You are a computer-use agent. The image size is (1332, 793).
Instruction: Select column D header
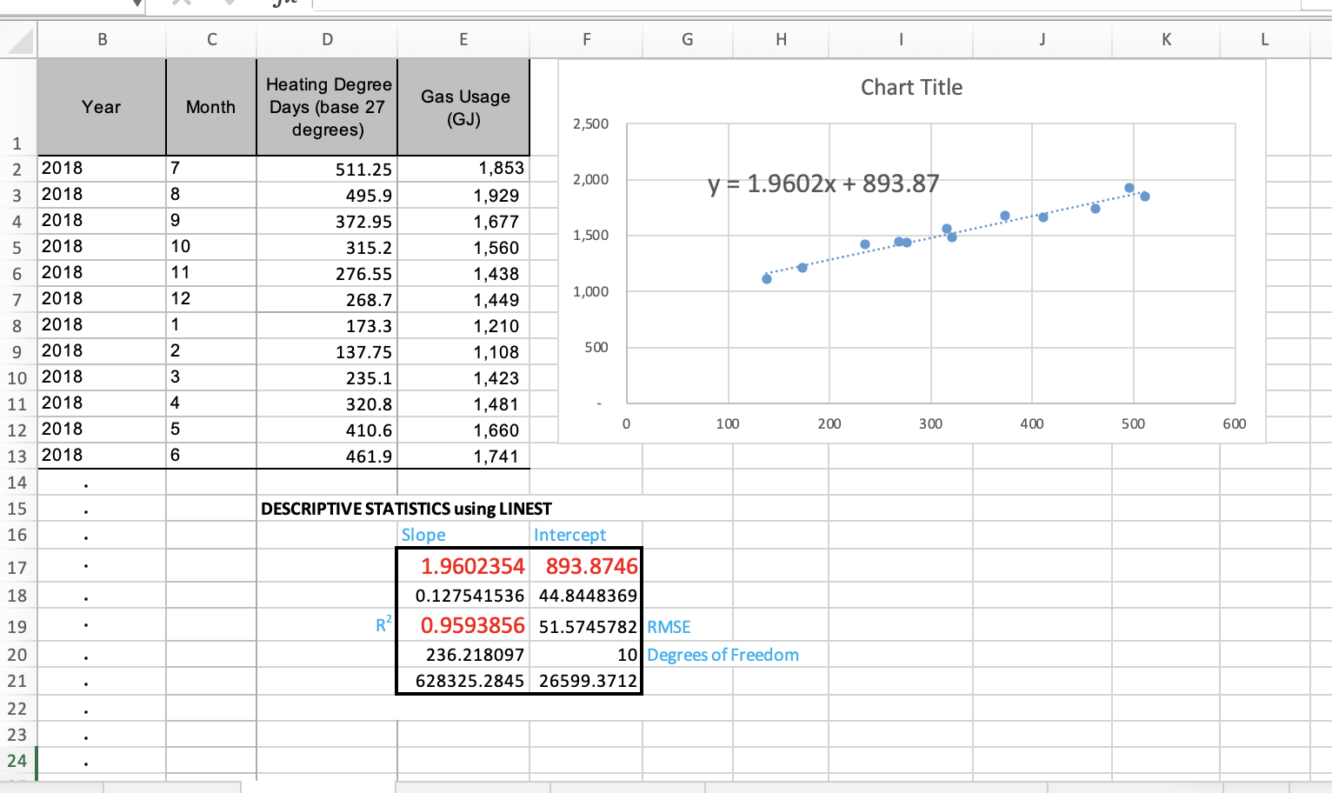coord(327,39)
